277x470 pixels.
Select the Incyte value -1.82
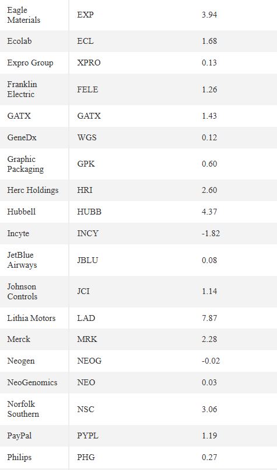click(x=211, y=233)
